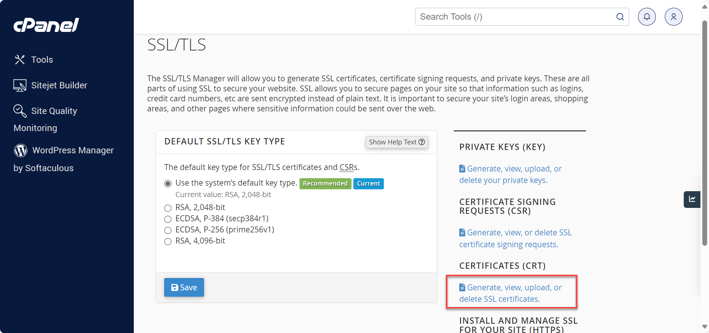Open the statistics chart side tab

[692, 199]
